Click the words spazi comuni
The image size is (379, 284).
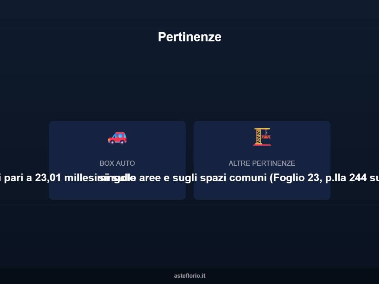[x=233, y=178]
